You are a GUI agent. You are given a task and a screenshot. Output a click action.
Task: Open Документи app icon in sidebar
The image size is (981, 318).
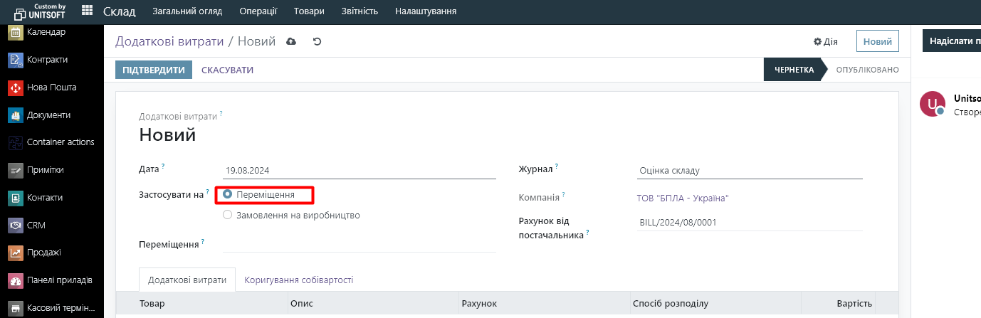(x=16, y=115)
